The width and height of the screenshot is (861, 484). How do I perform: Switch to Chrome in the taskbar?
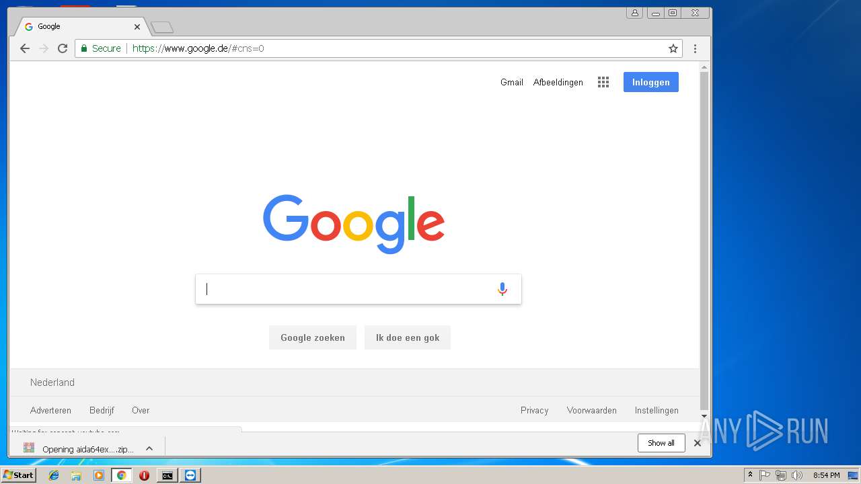coord(121,475)
